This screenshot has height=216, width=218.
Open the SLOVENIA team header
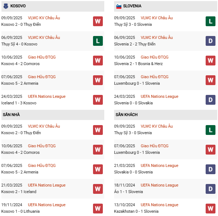(132, 6)
